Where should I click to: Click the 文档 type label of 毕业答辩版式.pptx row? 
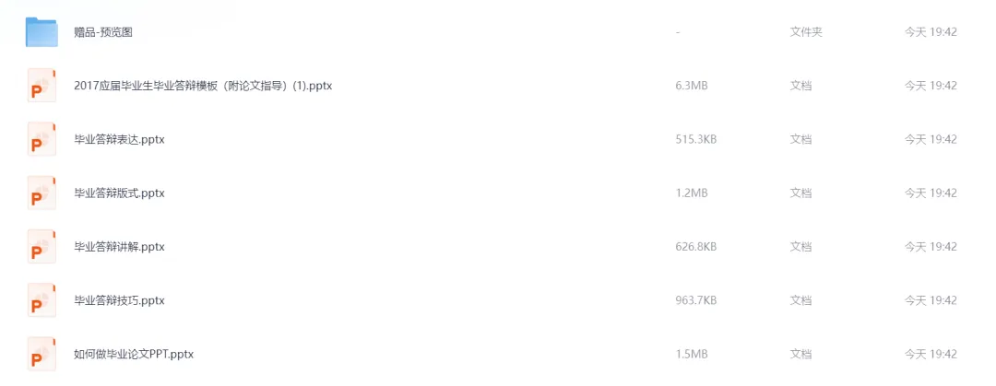(801, 193)
